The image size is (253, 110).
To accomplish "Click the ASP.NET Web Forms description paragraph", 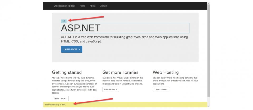I will pyautogui.click(x=74, y=85).
